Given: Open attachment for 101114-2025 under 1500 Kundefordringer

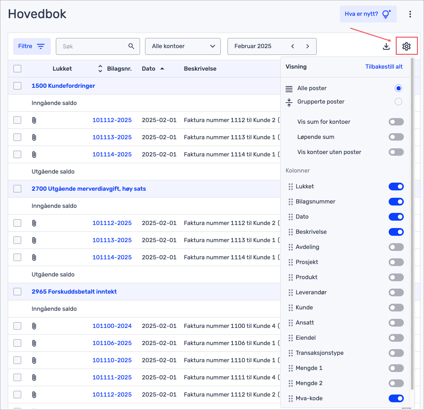Looking at the screenshot, I should pos(34,154).
